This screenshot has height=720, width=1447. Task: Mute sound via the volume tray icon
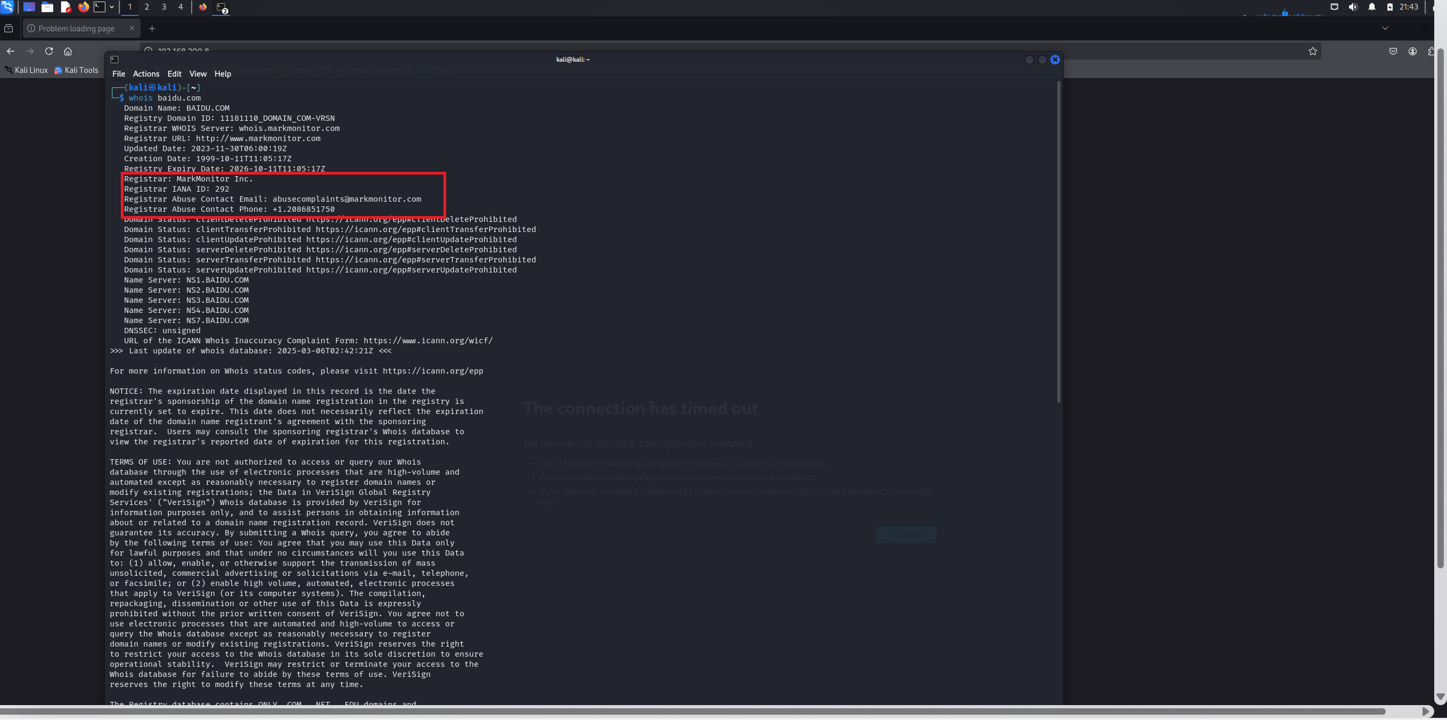[1353, 7]
